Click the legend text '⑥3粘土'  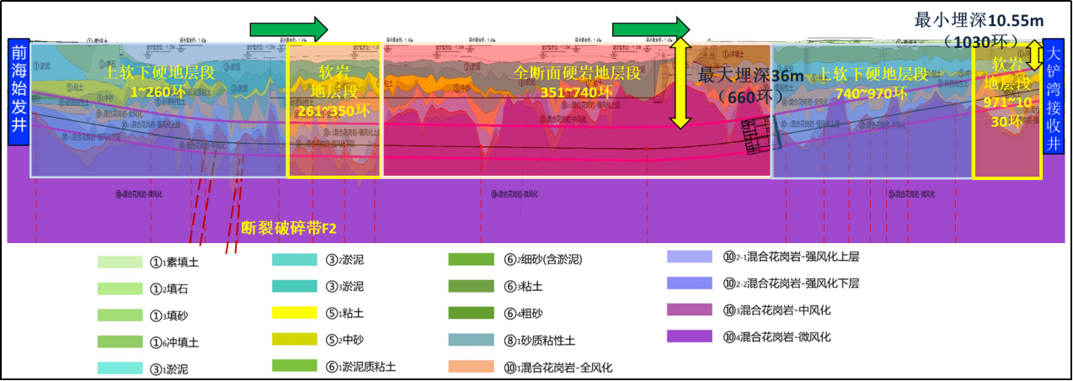523,287
